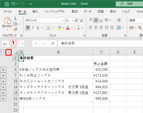Open the 校閲 tab
The image size is (143, 113).
[101, 12]
